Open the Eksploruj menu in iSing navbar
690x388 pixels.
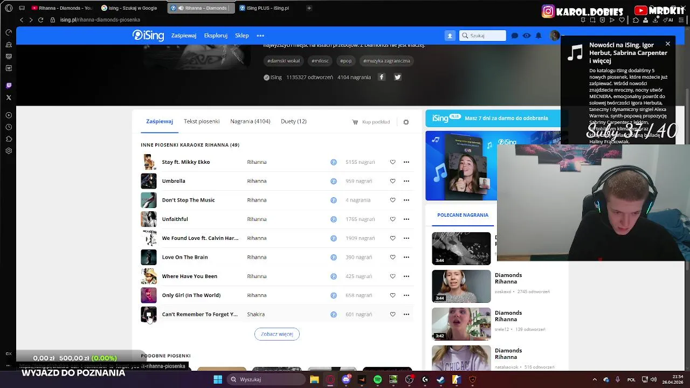(x=216, y=36)
